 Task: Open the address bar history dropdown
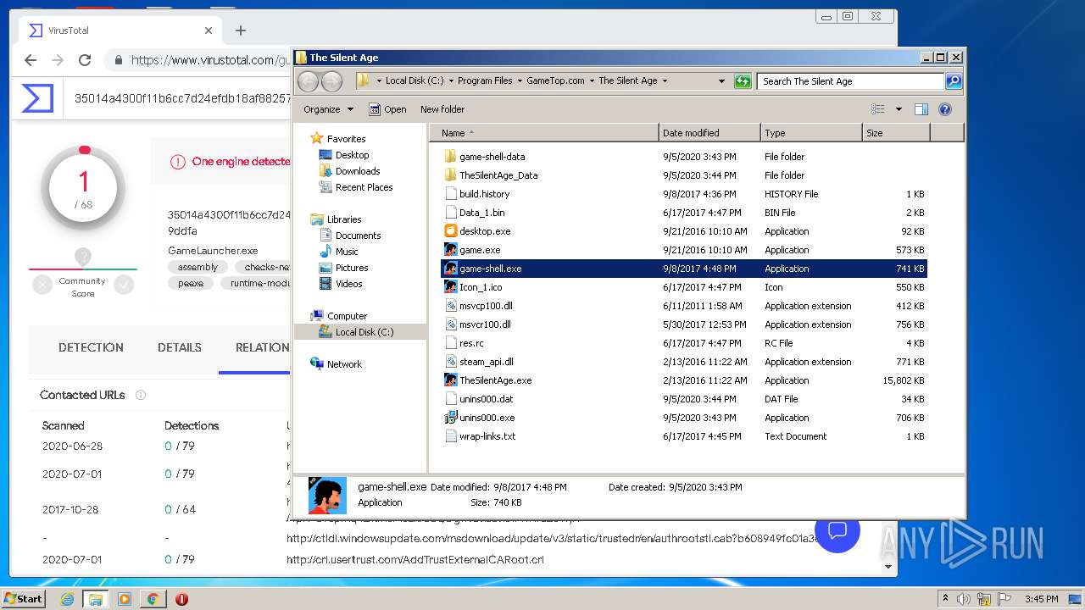pos(721,81)
